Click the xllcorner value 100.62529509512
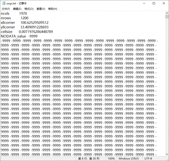The image size is (169, 161). coord(34,23)
